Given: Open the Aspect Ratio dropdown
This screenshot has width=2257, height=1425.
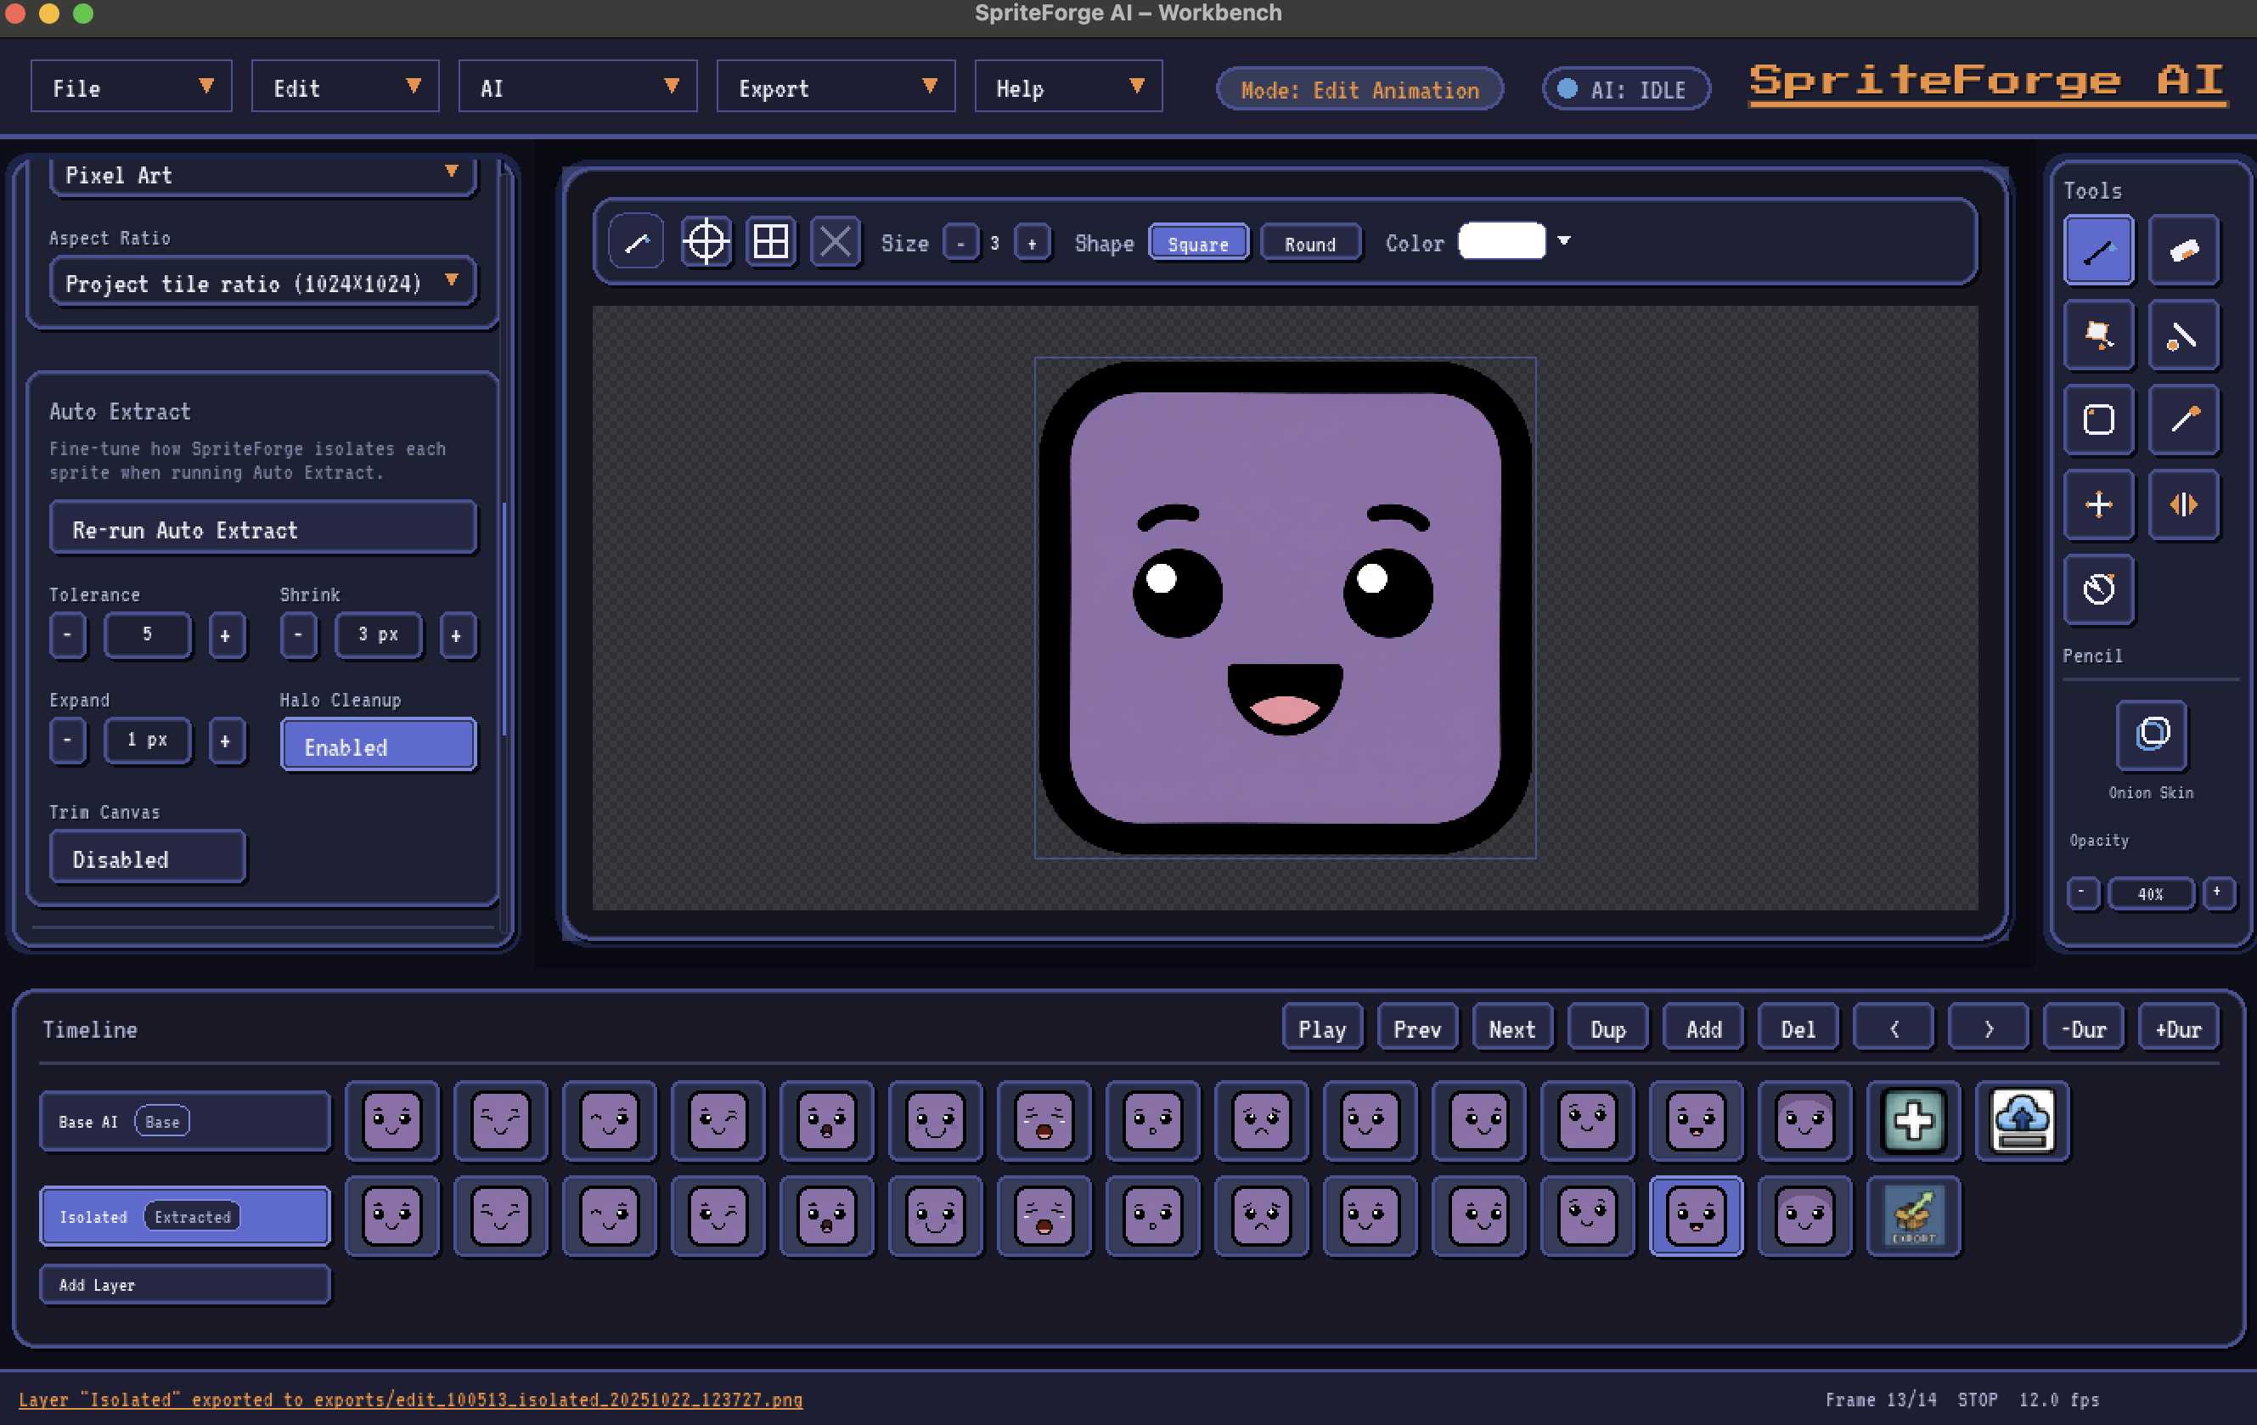Looking at the screenshot, I should (262, 283).
